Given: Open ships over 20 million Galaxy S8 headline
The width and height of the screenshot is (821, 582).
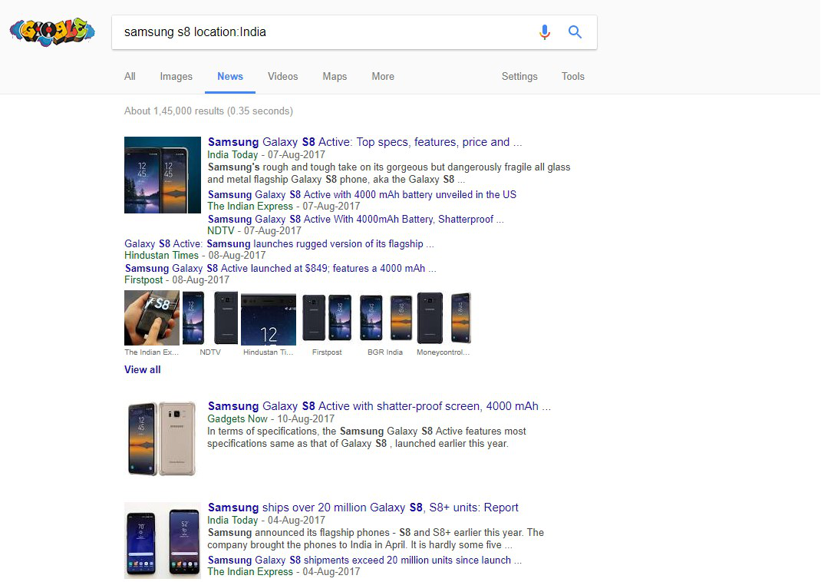Looking at the screenshot, I should pyautogui.click(x=363, y=508).
